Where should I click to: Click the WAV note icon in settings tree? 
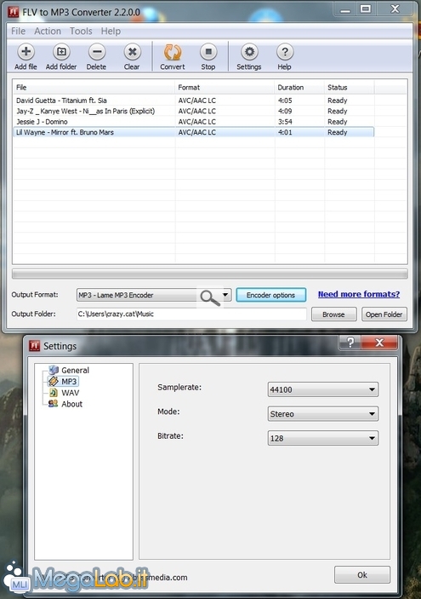tap(54, 392)
